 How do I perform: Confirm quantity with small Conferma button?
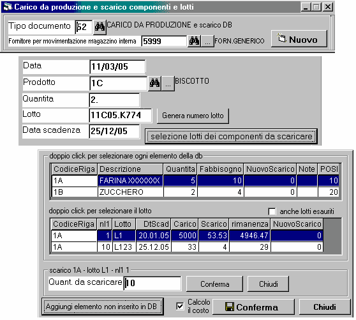pos(214,284)
